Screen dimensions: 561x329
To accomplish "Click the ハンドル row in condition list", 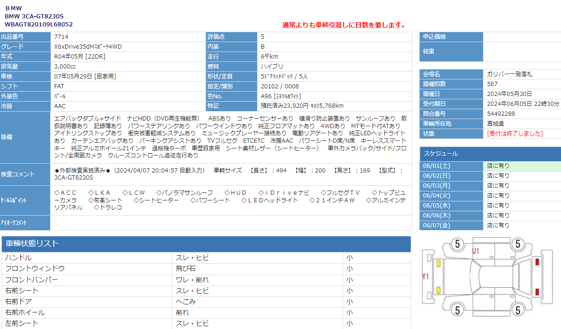I will tap(87, 258).
